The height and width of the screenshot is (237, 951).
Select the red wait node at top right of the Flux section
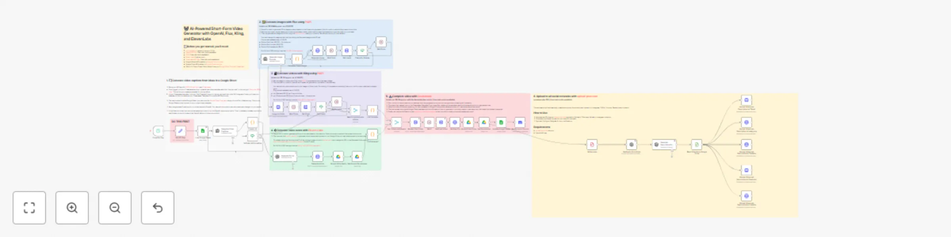(x=381, y=42)
